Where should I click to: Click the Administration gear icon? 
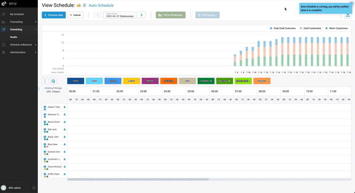pos(4,52)
